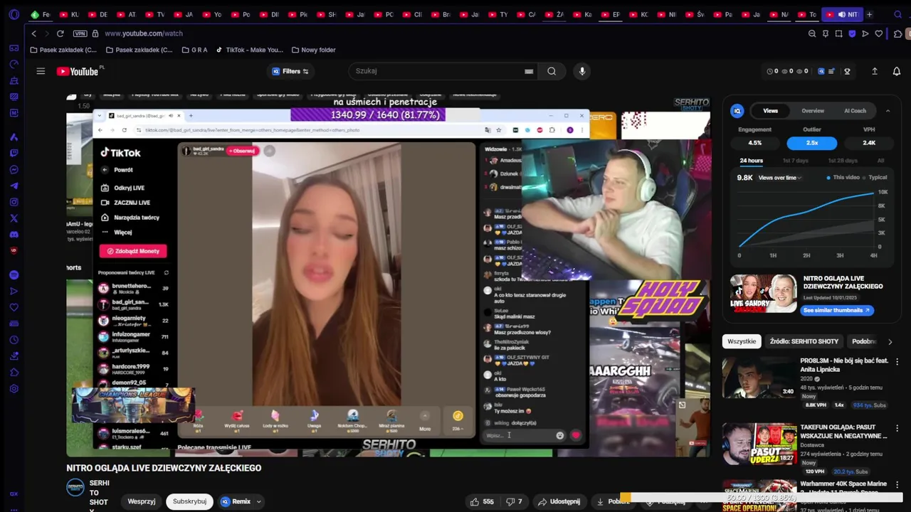The height and width of the screenshot is (512, 911).
Task: Start voice search with the microphone
Action: (582, 71)
